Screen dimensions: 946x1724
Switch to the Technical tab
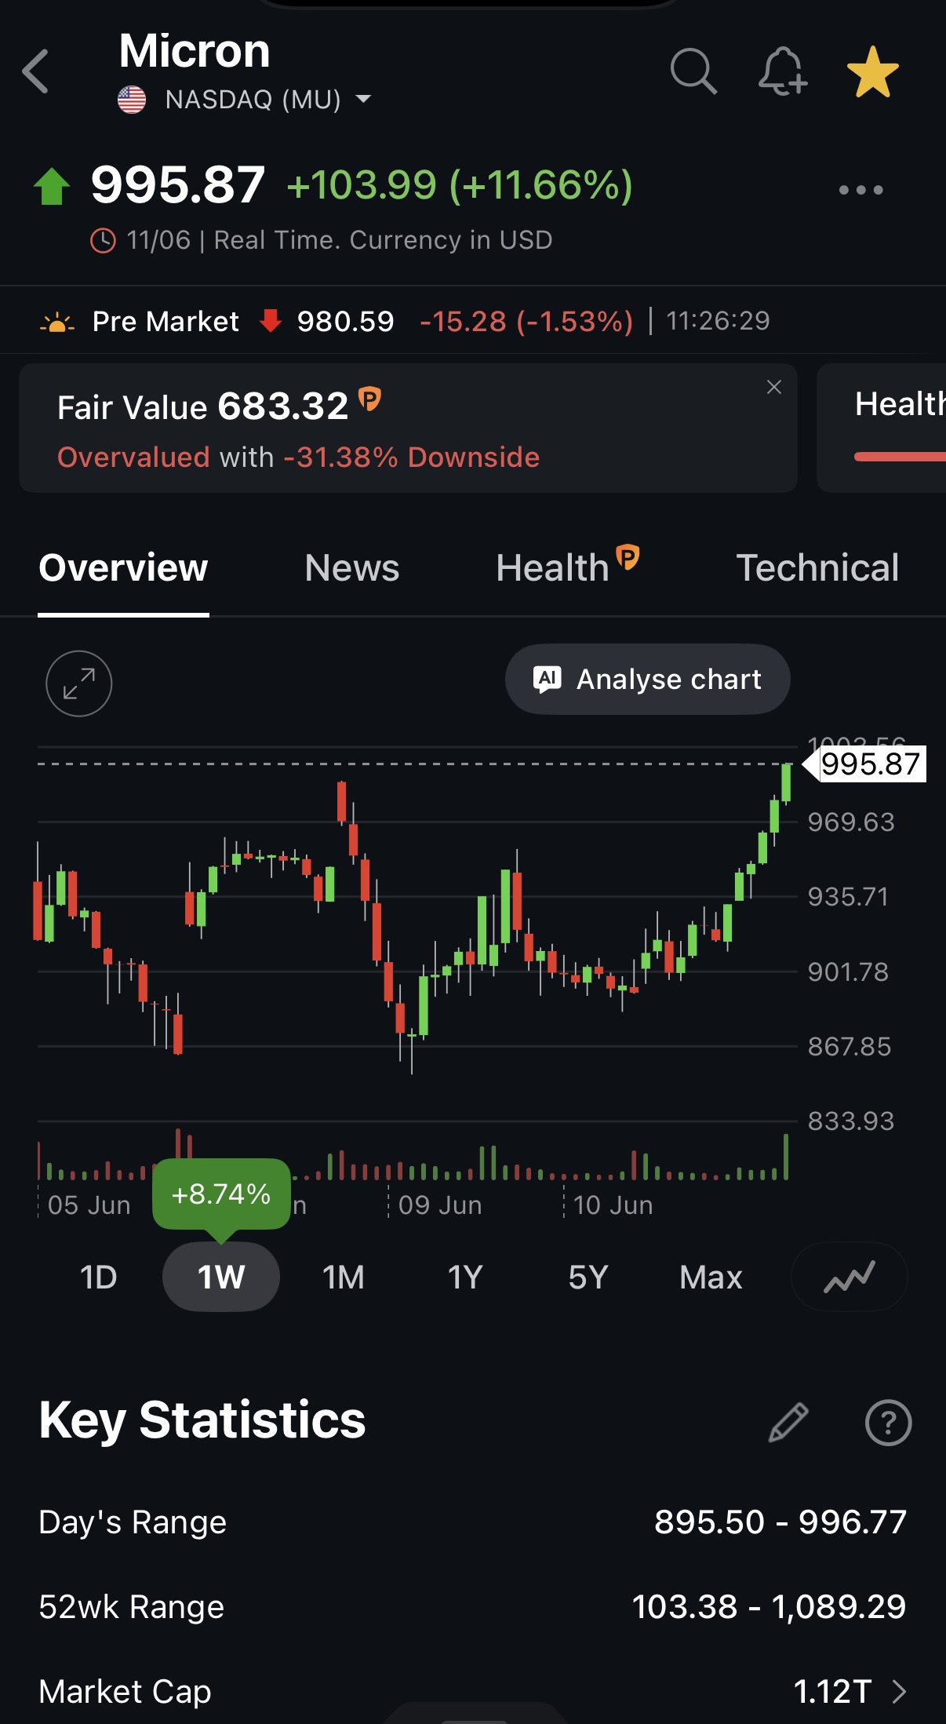coord(817,568)
